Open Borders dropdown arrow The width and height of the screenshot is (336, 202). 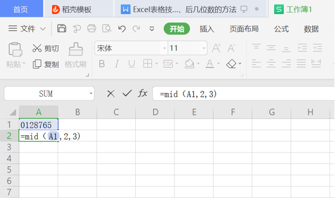(156, 64)
